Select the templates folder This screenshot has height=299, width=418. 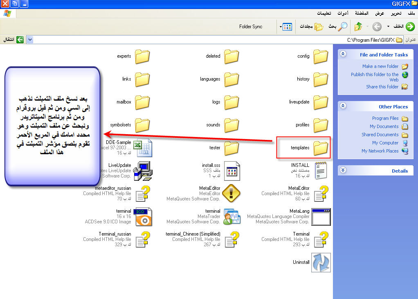[320, 148]
